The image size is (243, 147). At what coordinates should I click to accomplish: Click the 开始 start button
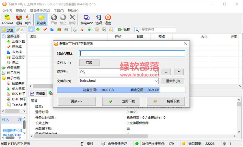[54, 19]
